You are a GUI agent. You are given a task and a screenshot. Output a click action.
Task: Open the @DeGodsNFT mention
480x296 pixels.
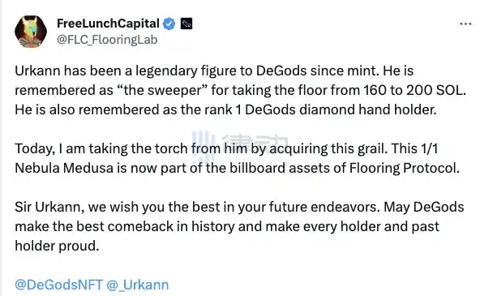pyautogui.click(x=58, y=285)
